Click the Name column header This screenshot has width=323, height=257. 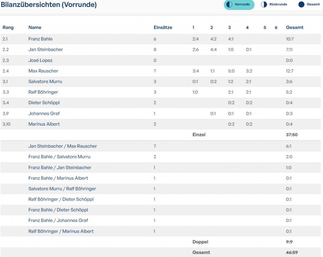click(x=35, y=27)
